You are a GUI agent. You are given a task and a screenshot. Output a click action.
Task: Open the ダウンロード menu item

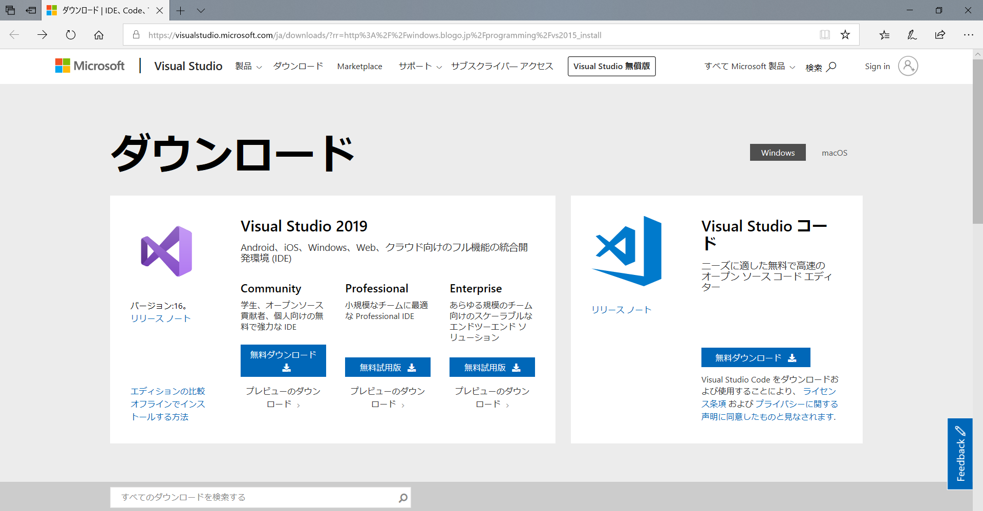[x=298, y=66]
